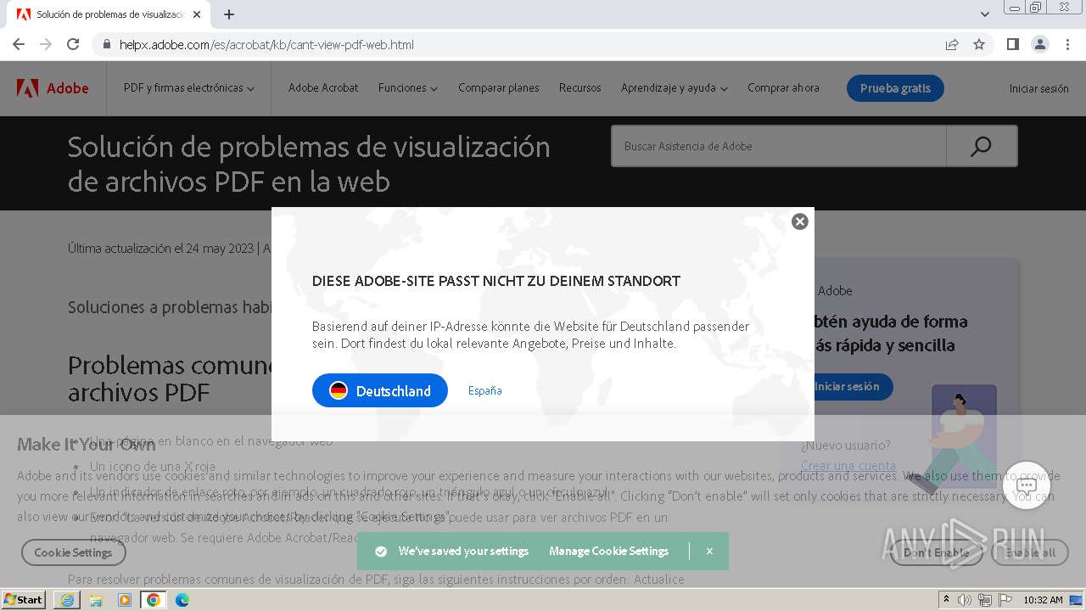1086x611 pixels.
Task: Open File Explorer from taskbar
Action: [x=96, y=600]
